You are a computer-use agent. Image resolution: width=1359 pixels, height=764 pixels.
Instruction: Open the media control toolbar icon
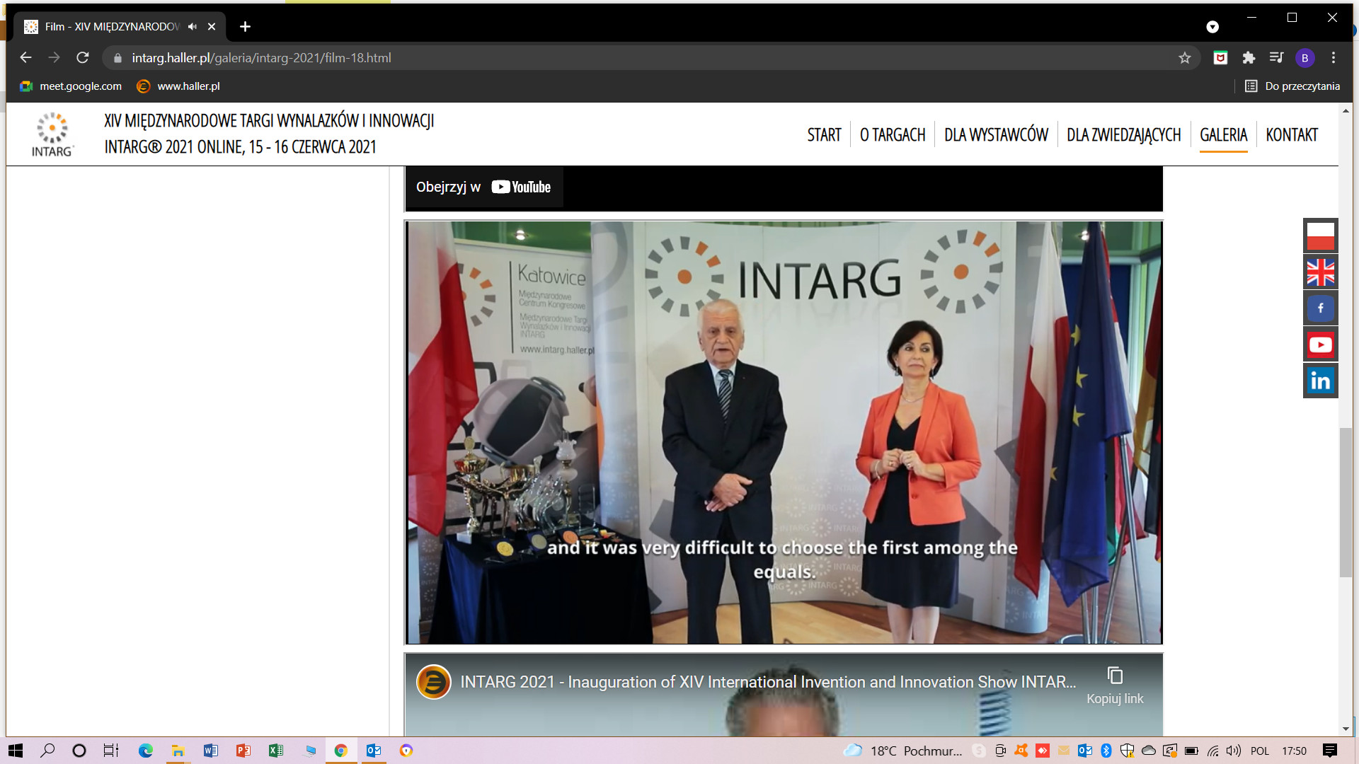[x=1276, y=58]
